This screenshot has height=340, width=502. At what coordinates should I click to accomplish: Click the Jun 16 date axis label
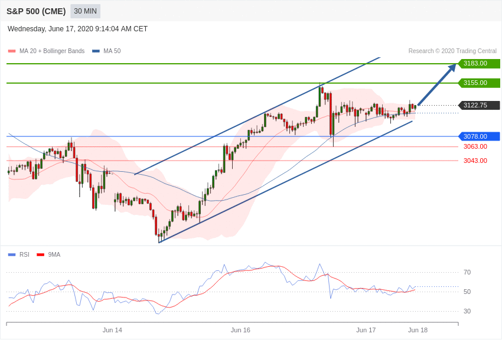(240, 330)
